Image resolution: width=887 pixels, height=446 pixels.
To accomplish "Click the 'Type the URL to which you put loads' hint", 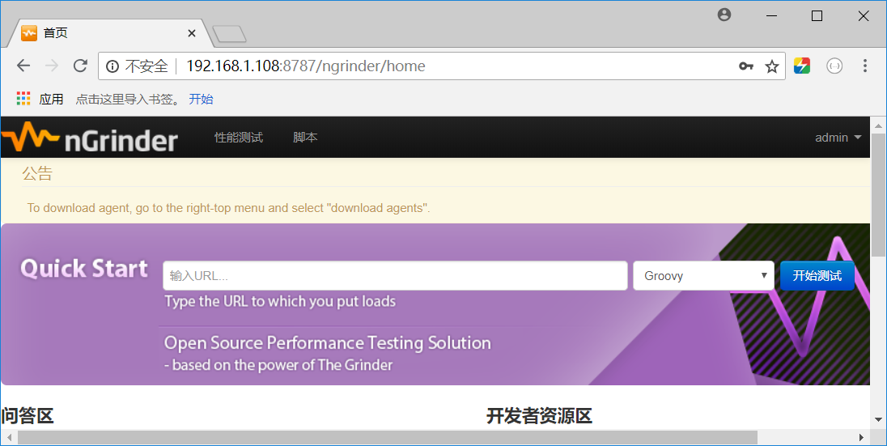I will click(280, 301).
